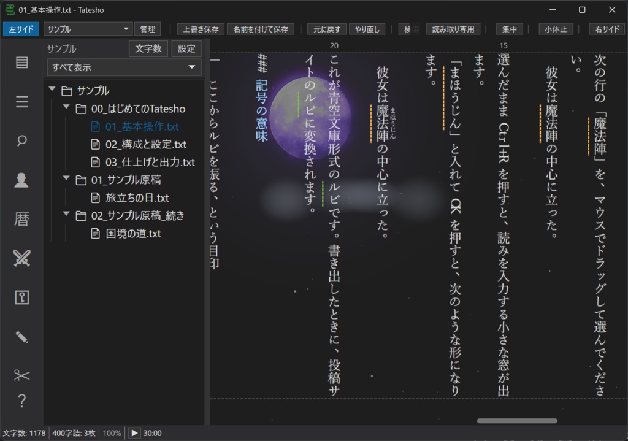The height and width of the screenshot is (441, 628).
Task: Toggle 小休止 break mode
Action: coord(556,29)
